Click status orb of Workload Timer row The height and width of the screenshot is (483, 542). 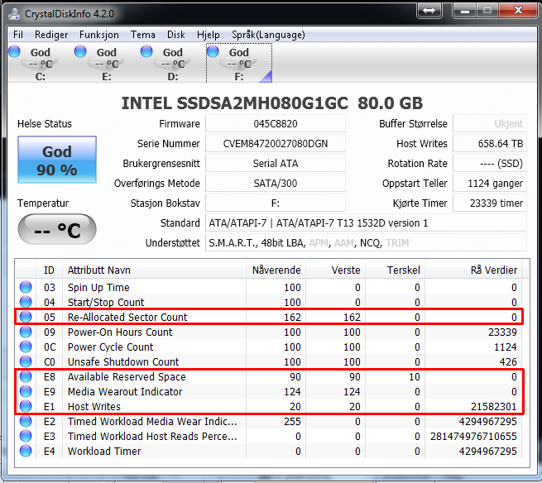click(26, 451)
